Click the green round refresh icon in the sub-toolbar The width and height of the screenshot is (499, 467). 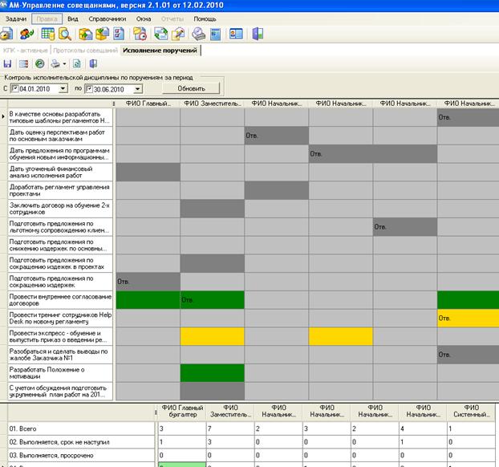point(39,63)
